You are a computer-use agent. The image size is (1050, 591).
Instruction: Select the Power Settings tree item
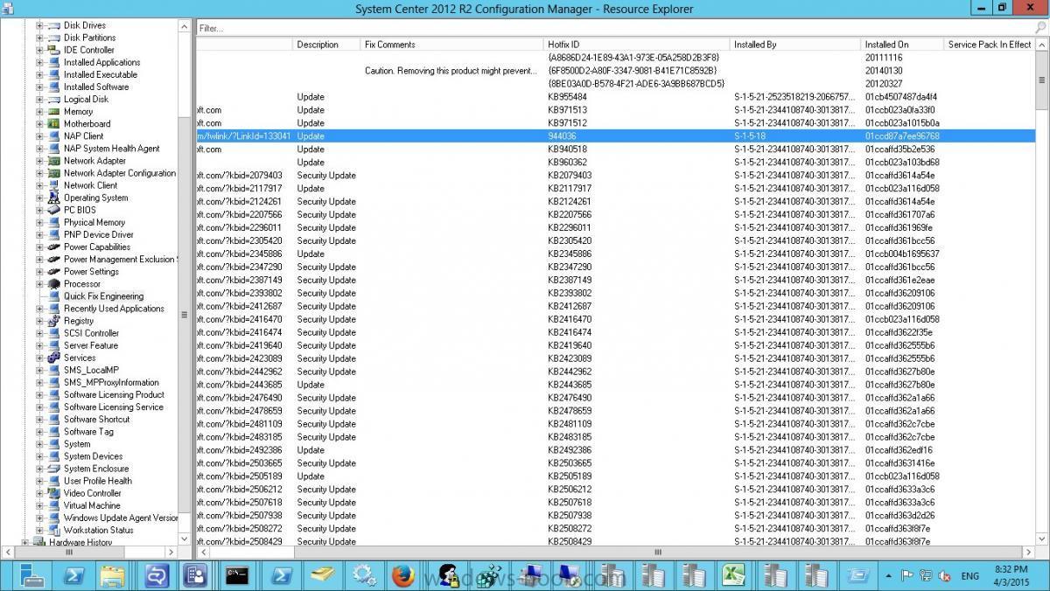click(x=91, y=271)
